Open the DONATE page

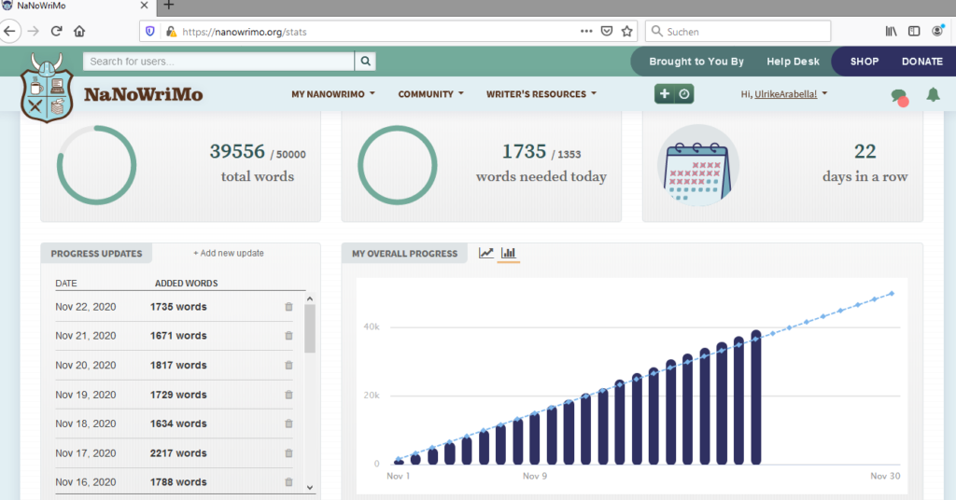(921, 62)
